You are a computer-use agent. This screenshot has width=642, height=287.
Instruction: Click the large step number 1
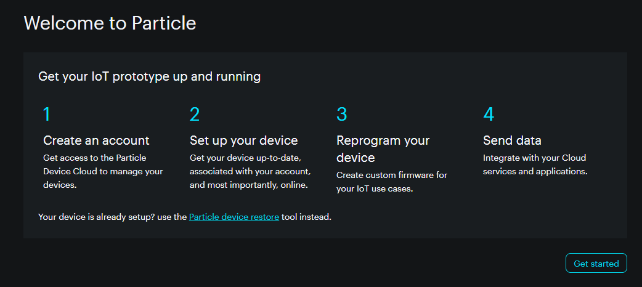pyautogui.click(x=47, y=115)
